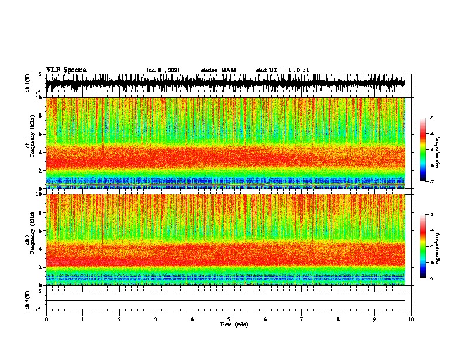Viewport: 463px width, 358px height.
Task: Click the "6" kHz tick on ch.2 frequency axis
Action: [41, 231]
